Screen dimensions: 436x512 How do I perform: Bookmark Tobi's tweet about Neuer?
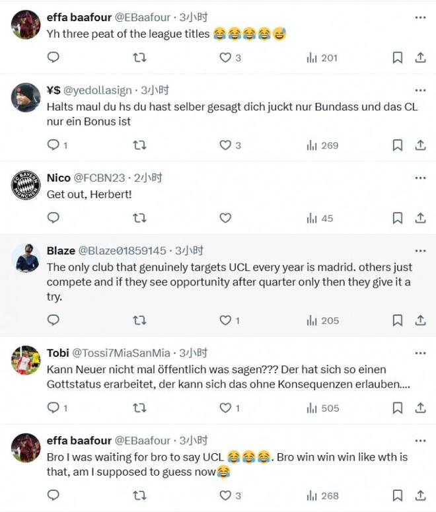click(x=397, y=408)
